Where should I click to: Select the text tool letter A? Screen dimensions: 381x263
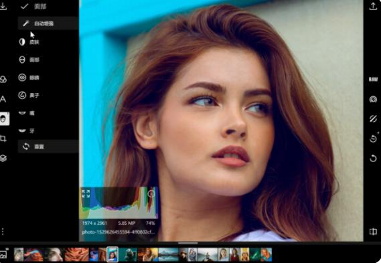tap(3, 99)
